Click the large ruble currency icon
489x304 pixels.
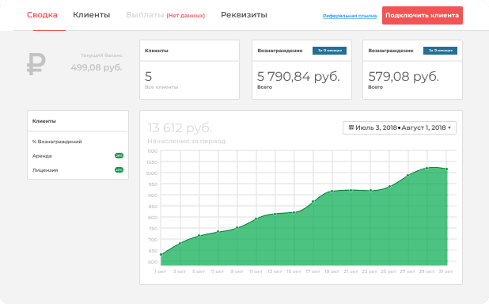(36, 64)
